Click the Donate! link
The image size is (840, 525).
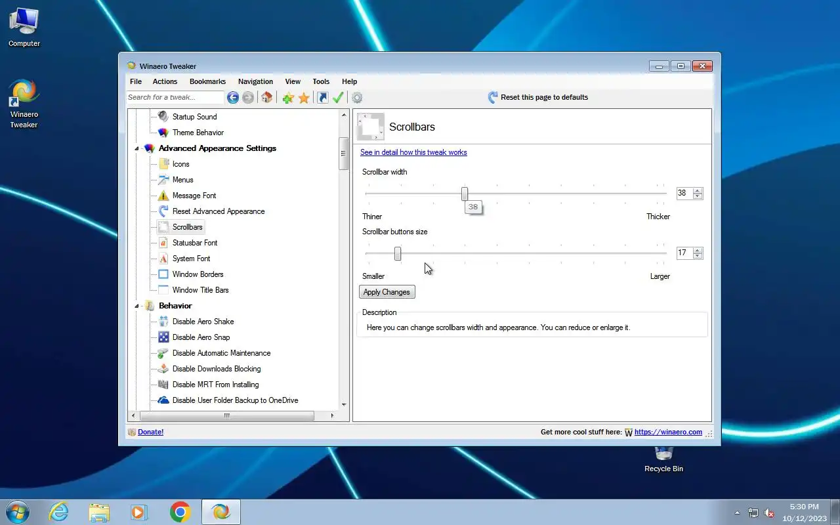[150, 432]
